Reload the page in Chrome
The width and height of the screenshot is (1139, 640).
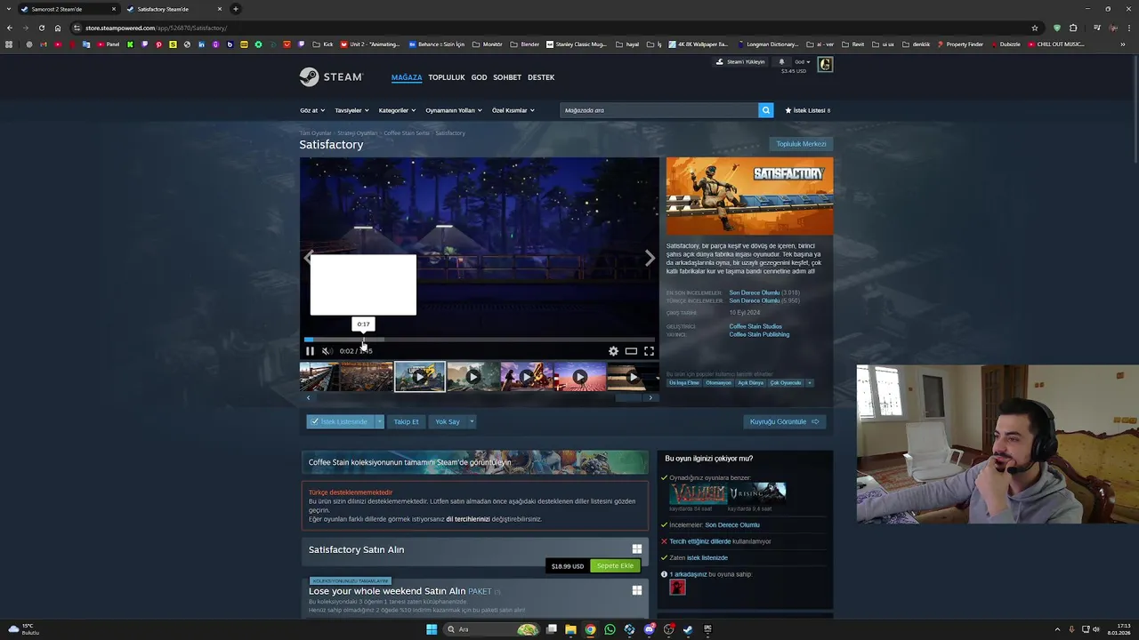click(41, 28)
